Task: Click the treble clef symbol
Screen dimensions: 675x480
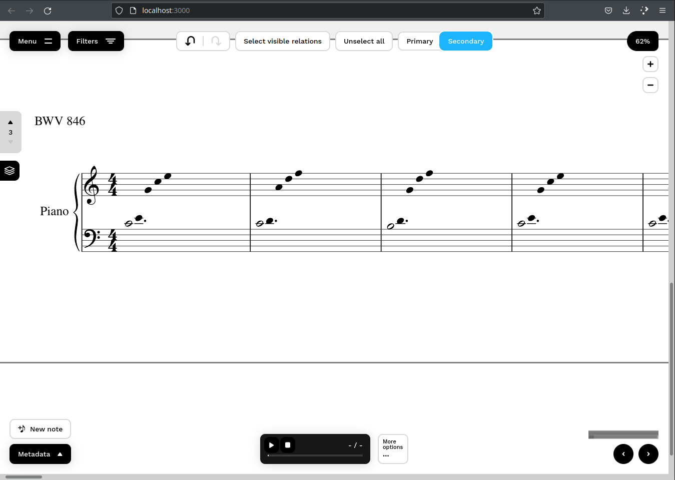Action: coord(91,185)
